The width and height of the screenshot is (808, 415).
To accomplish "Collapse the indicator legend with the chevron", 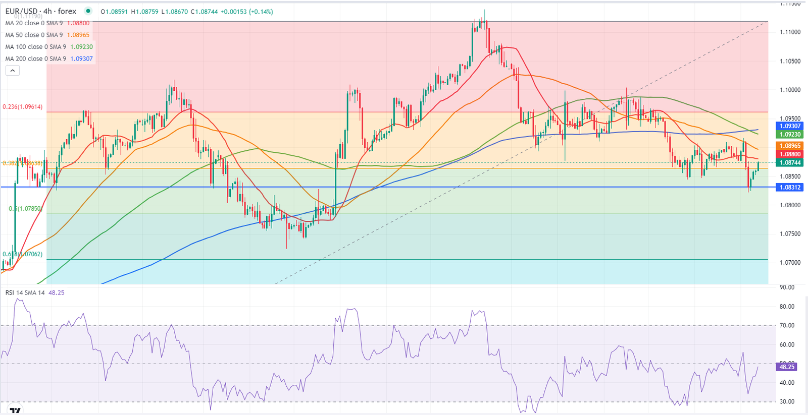I will [x=13, y=71].
